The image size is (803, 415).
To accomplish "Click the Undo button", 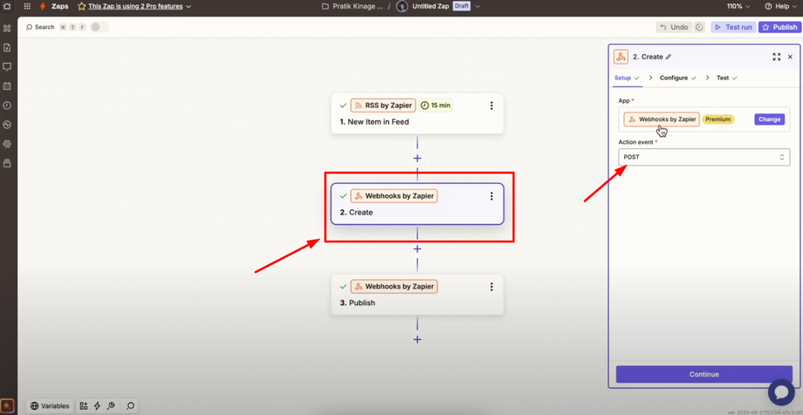I will coord(674,27).
